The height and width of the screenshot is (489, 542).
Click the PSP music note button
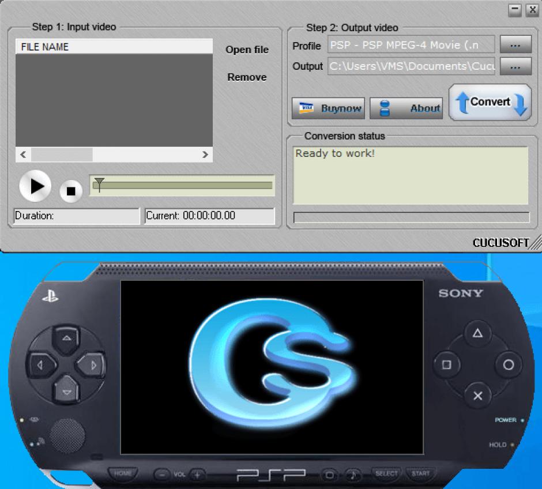[x=352, y=475]
